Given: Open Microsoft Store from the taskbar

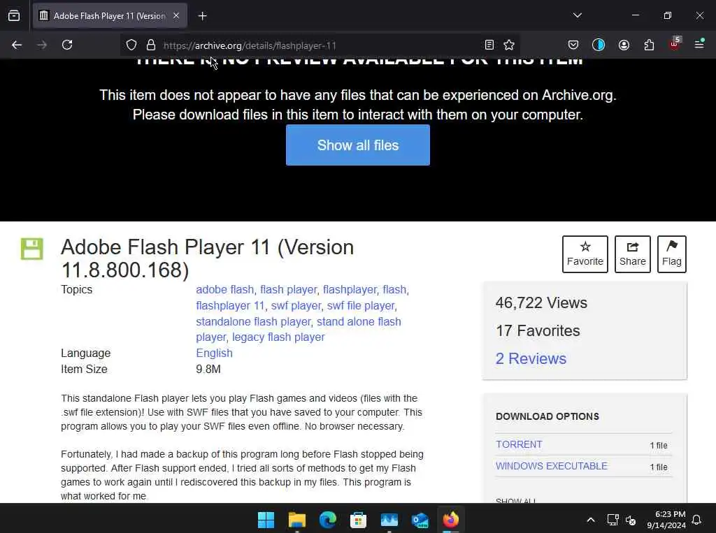Looking at the screenshot, I should click(x=359, y=519).
